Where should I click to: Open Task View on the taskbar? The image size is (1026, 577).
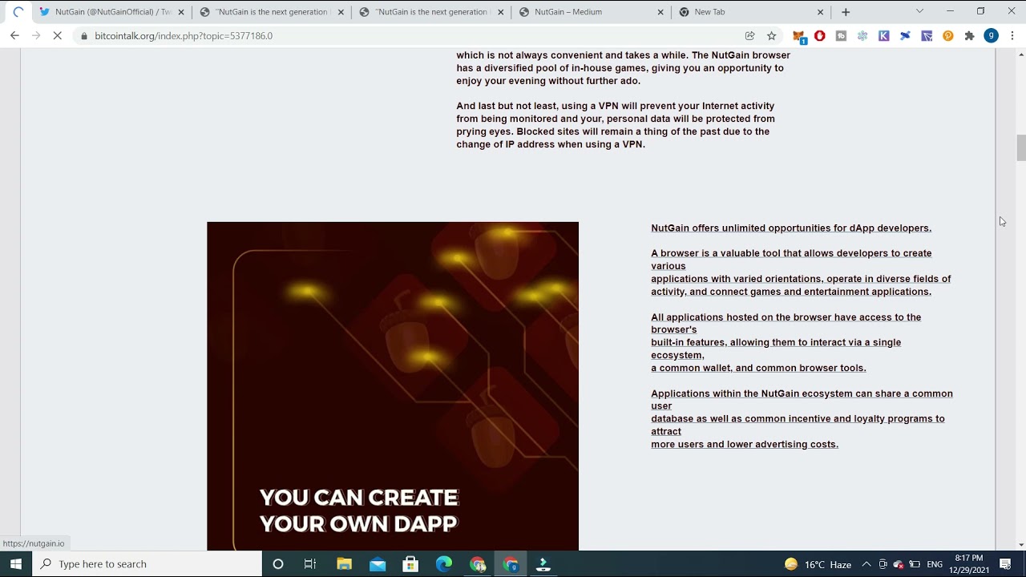point(310,564)
